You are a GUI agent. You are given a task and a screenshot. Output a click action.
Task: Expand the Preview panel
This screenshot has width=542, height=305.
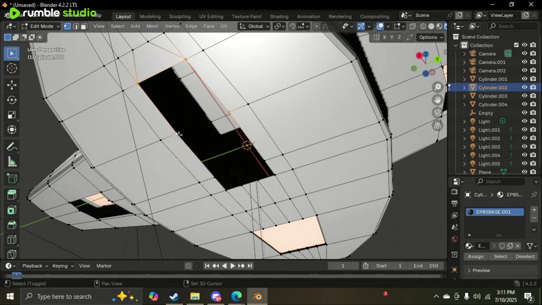481,270
